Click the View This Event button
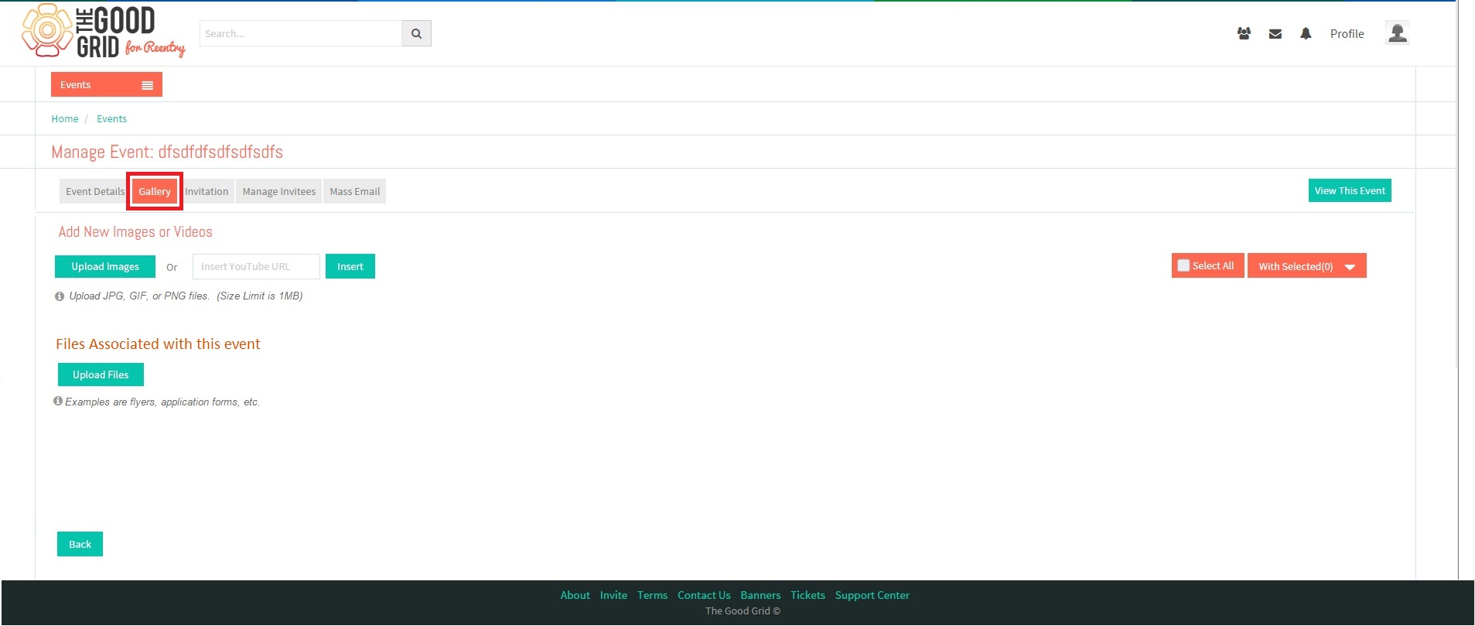The image size is (1475, 626). 1350,190
